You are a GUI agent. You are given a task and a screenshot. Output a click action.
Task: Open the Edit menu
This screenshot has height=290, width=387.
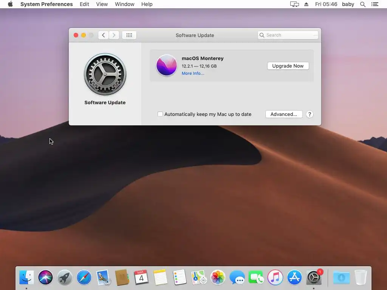84,4
